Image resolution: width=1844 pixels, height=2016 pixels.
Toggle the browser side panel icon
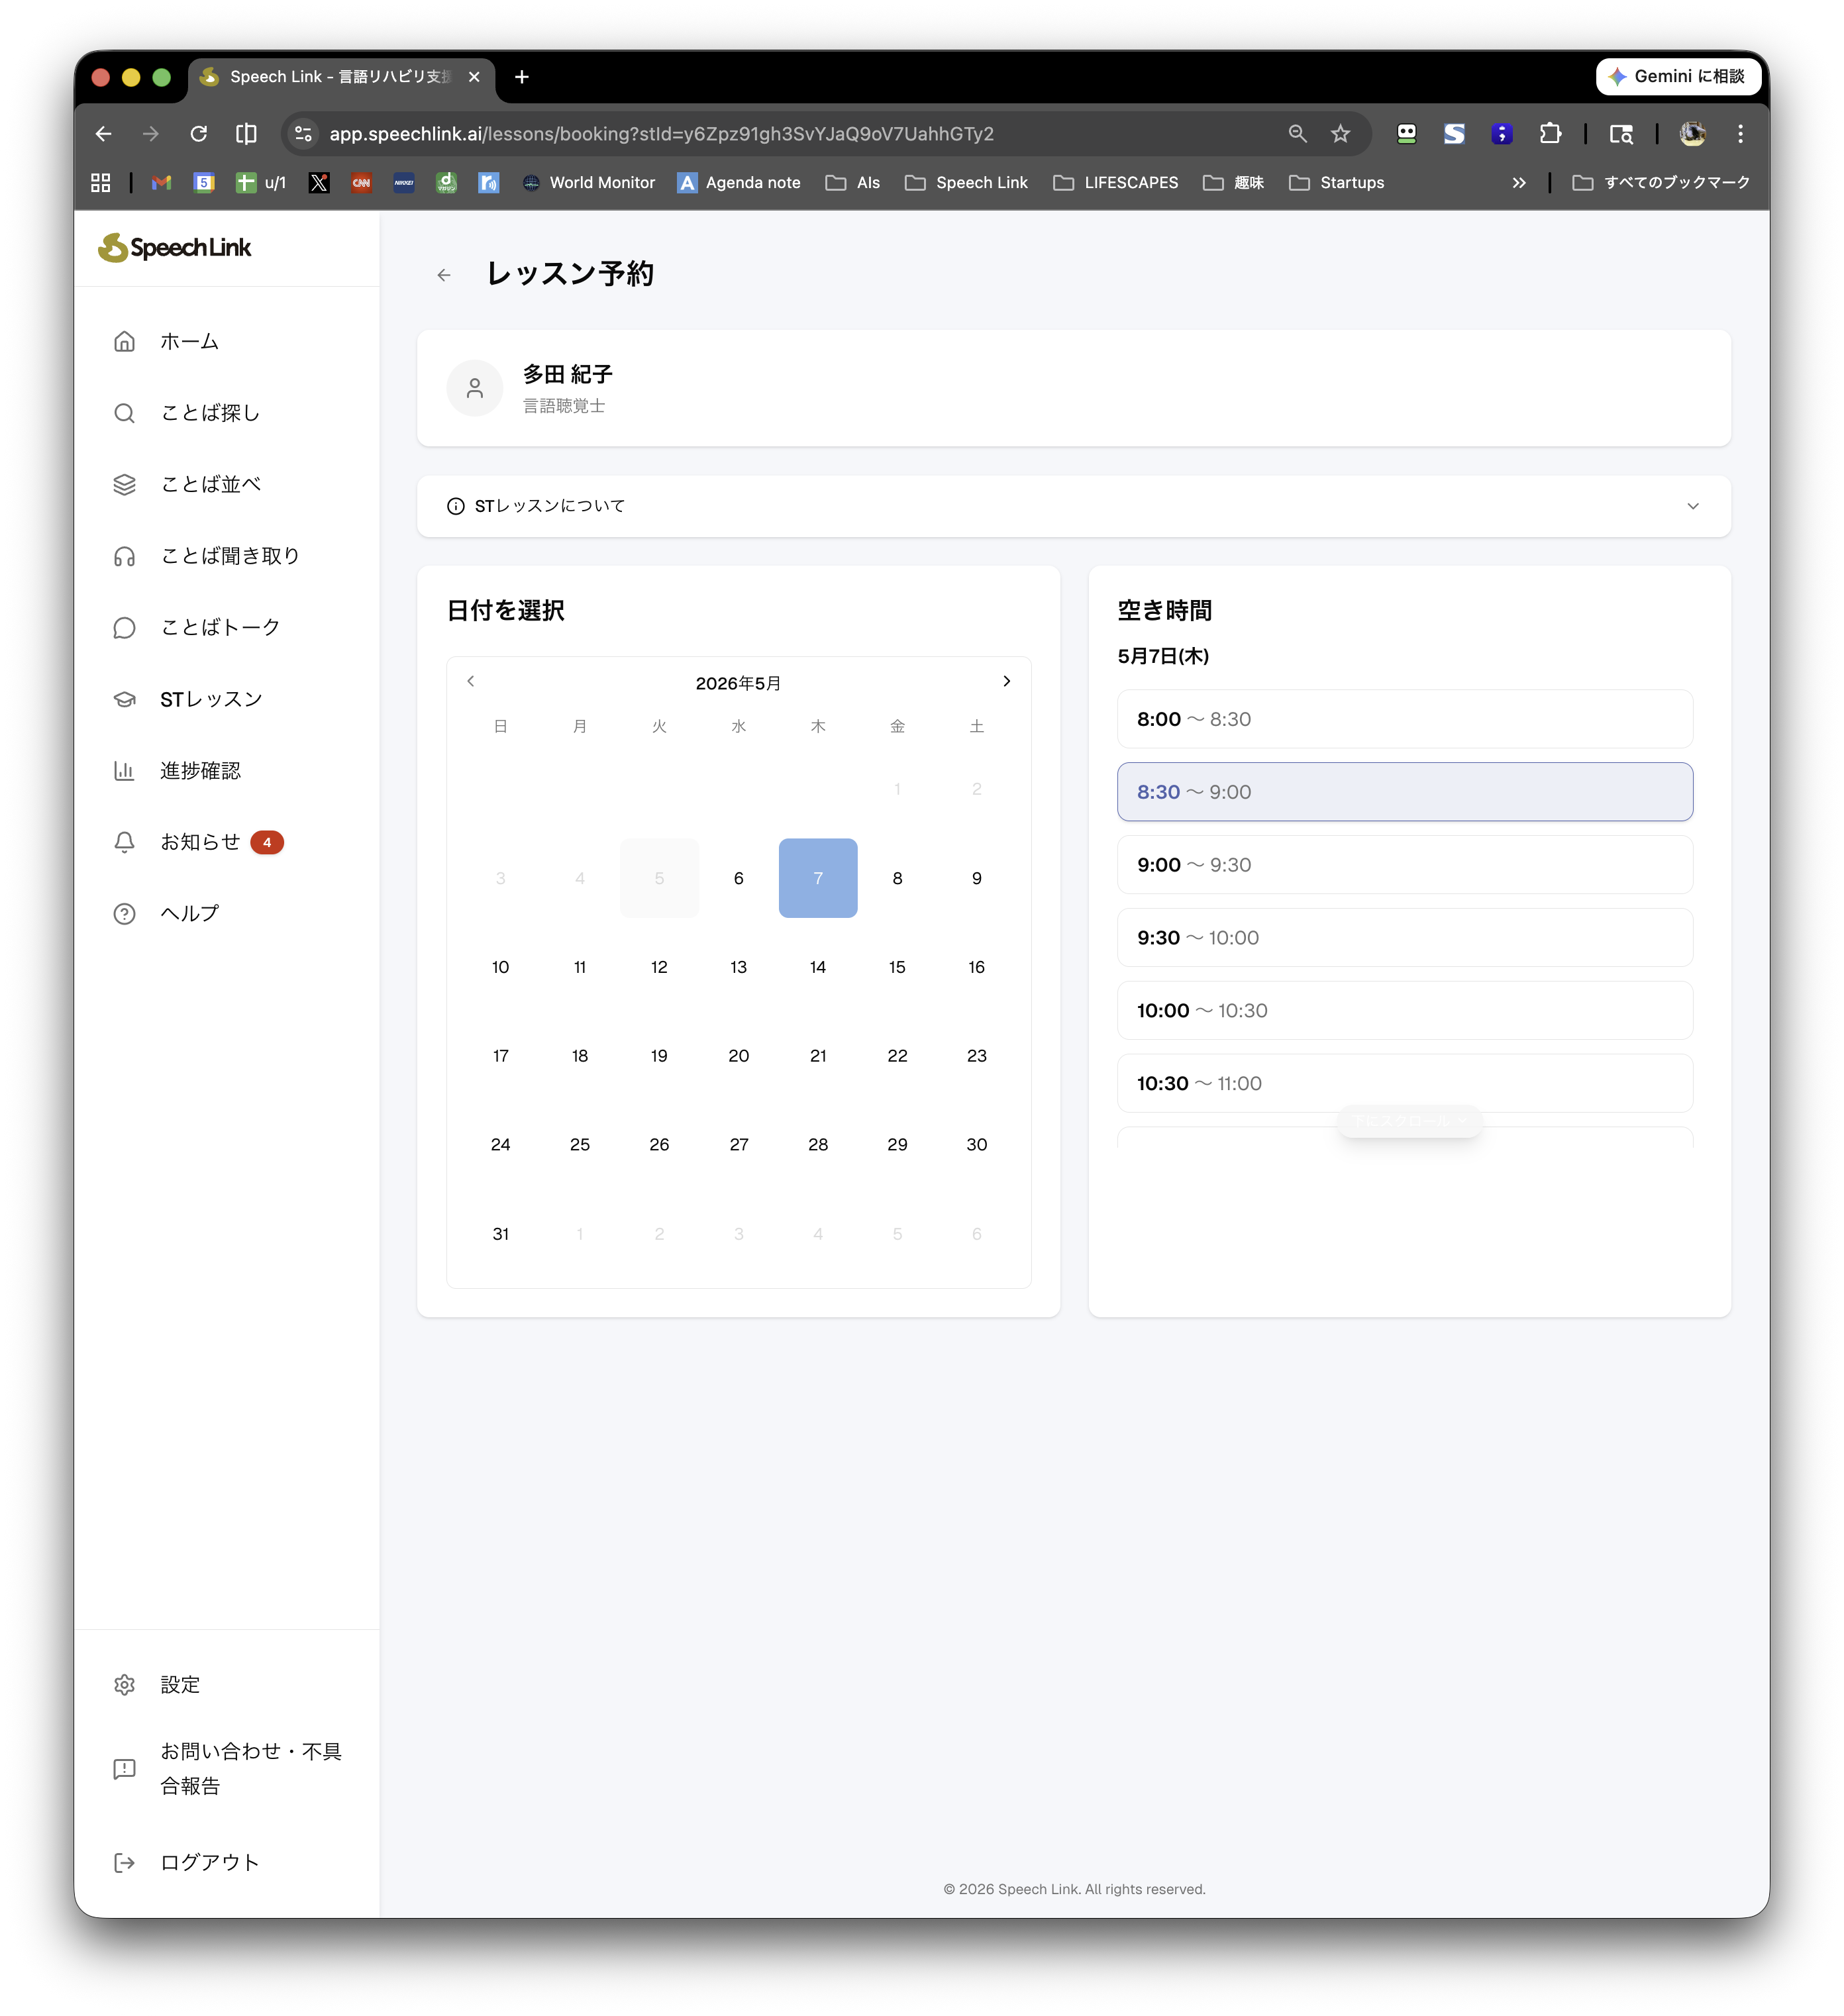point(246,134)
